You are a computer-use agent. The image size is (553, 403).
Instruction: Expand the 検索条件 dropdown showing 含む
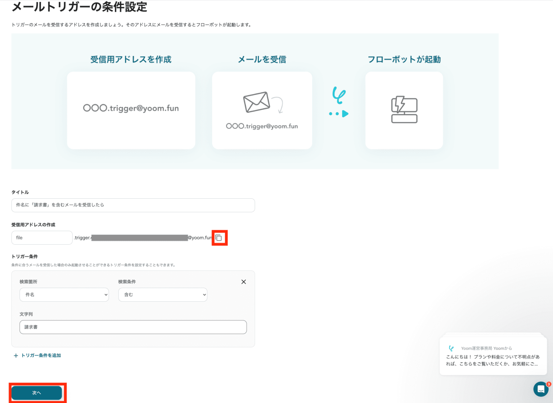tap(163, 295)
